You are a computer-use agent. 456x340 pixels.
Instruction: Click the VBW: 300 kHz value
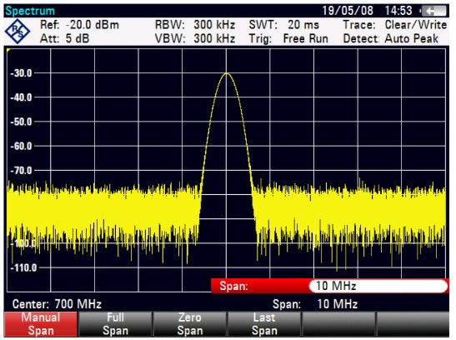tap(195, 38)
